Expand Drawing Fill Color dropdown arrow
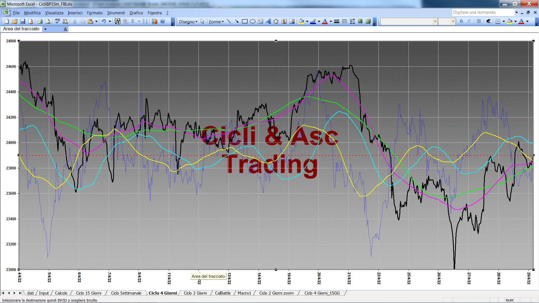The width and height of the screenshot is (539, 303). click(x=307, y=21)
